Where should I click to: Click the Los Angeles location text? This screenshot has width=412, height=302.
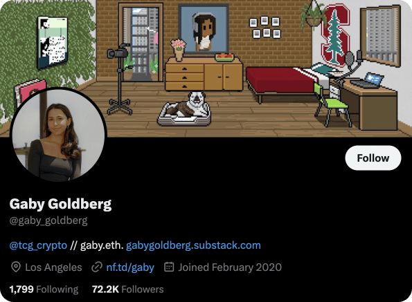coord(53,267)
